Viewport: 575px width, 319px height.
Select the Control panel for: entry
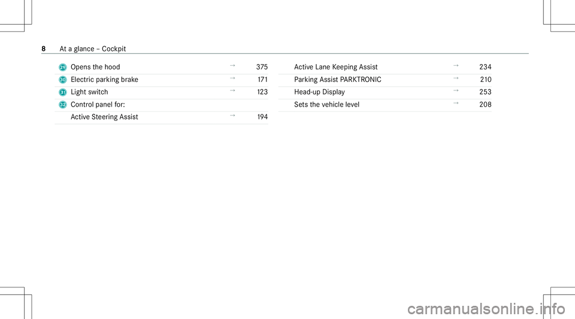pyautogui.click(x=98, y=104)
